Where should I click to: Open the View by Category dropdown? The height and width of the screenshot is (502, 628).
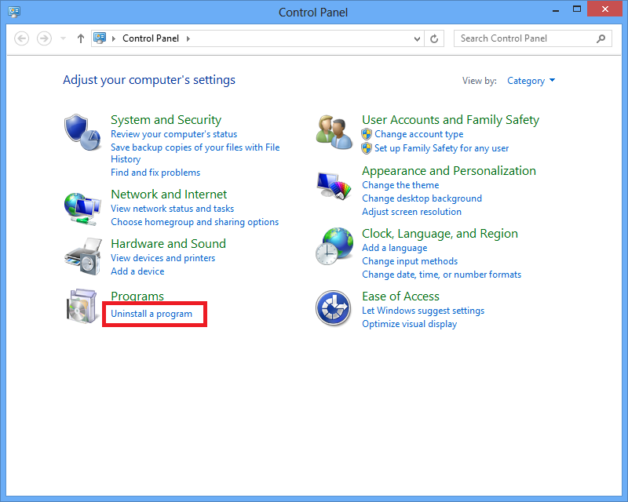(x=531, y=81)
